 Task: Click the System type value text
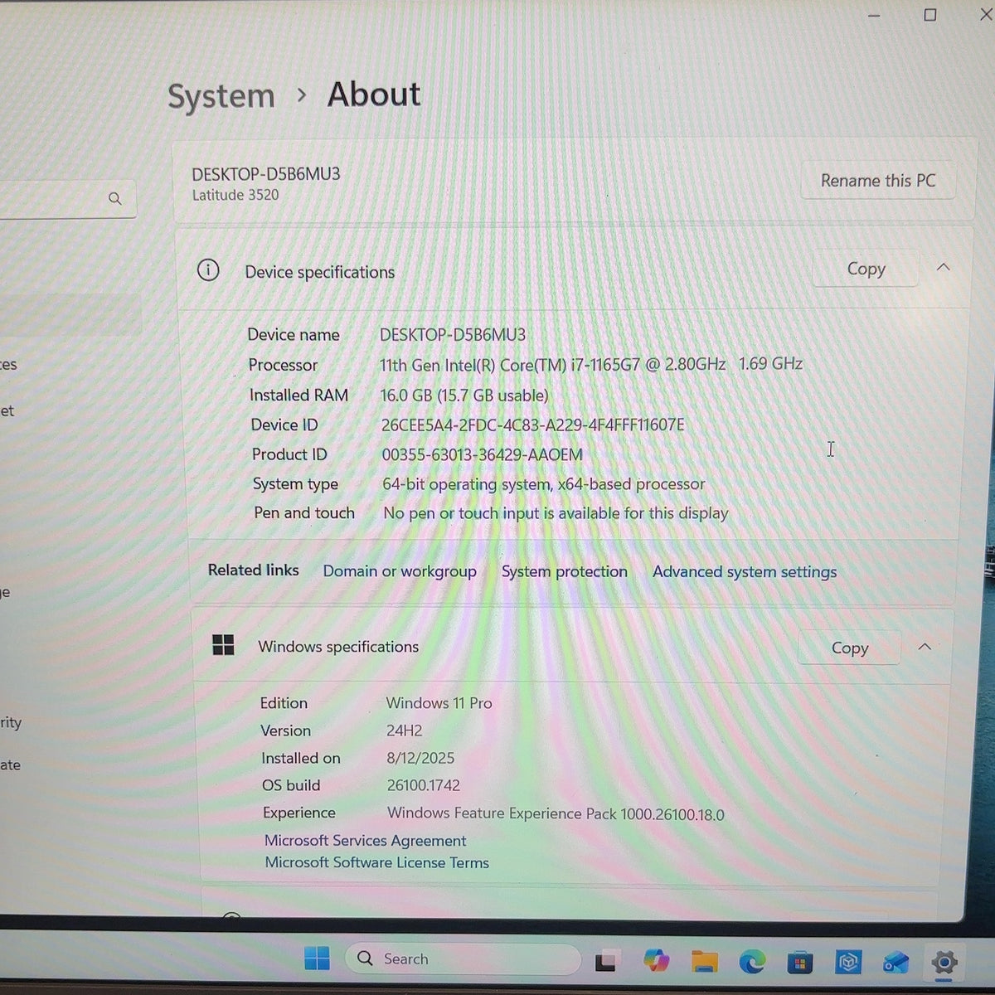544,484
